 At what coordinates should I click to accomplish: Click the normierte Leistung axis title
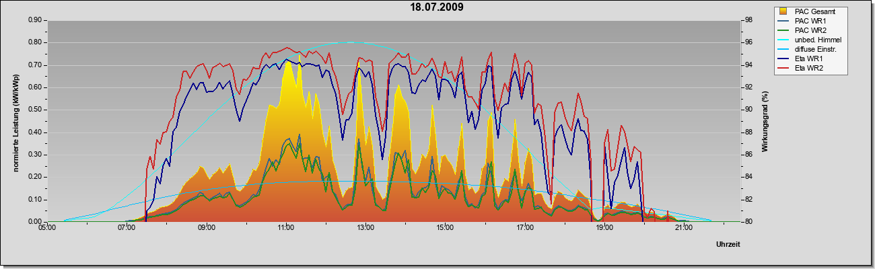(15, 121)
